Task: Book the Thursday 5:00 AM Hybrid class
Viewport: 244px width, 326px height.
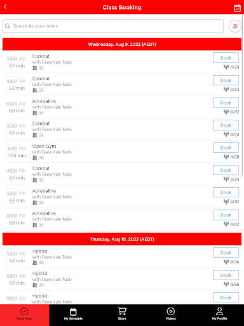Action: click(x=226, y=253)
